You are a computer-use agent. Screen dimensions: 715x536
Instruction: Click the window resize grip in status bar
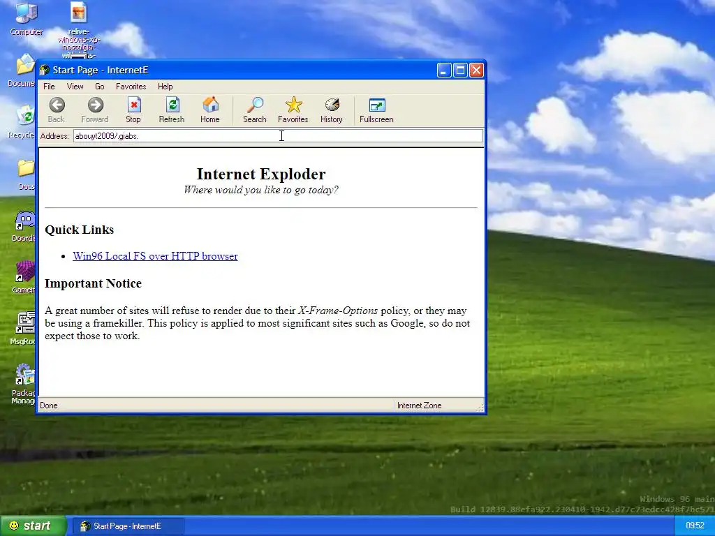point(480,407)
